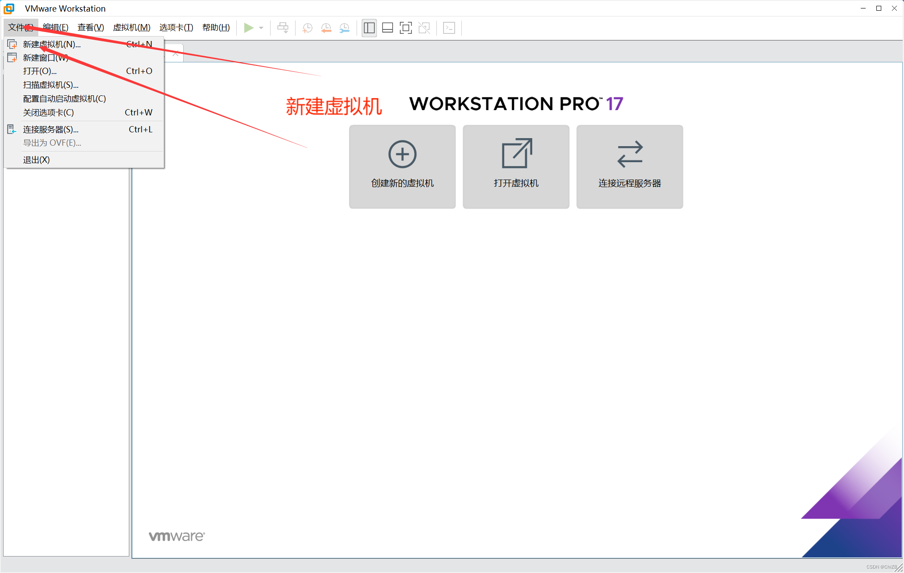Click the Take Snapshot clock icon
This screenshot has width=904, height=573.
pyautogui.click(x=307, y=28)
